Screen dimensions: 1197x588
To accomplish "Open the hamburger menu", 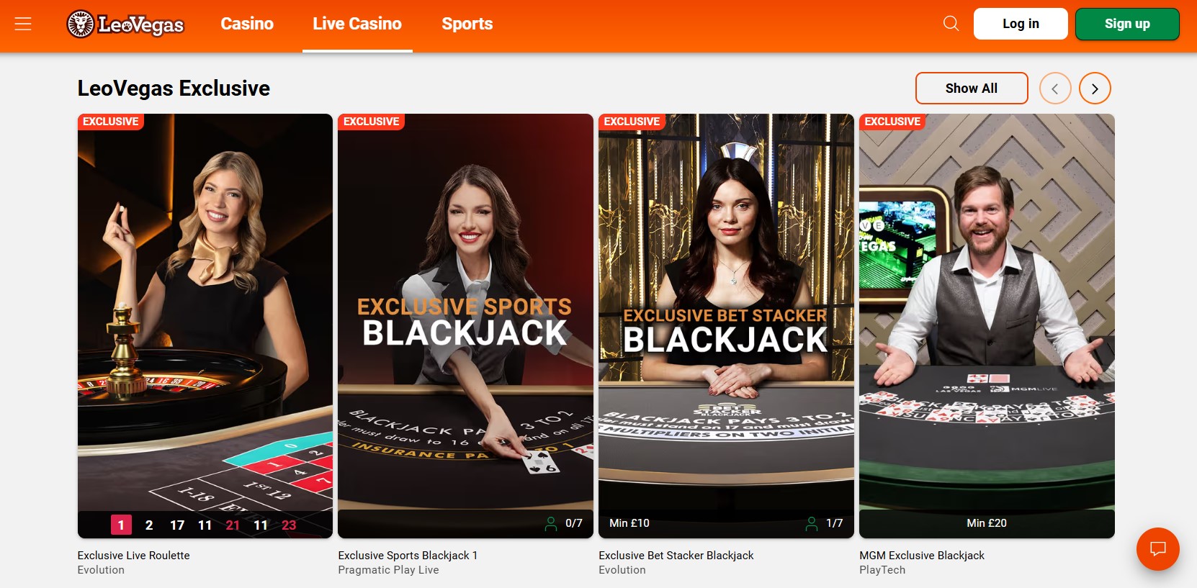I will click(23, 24).
